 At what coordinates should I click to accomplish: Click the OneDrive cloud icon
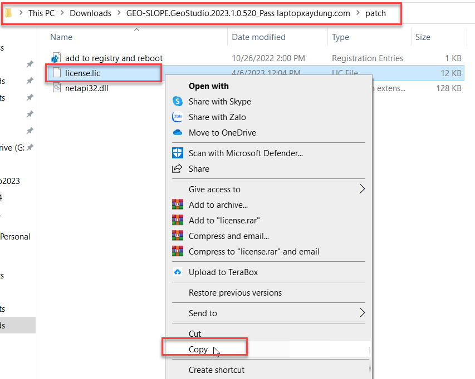[178, 132]
